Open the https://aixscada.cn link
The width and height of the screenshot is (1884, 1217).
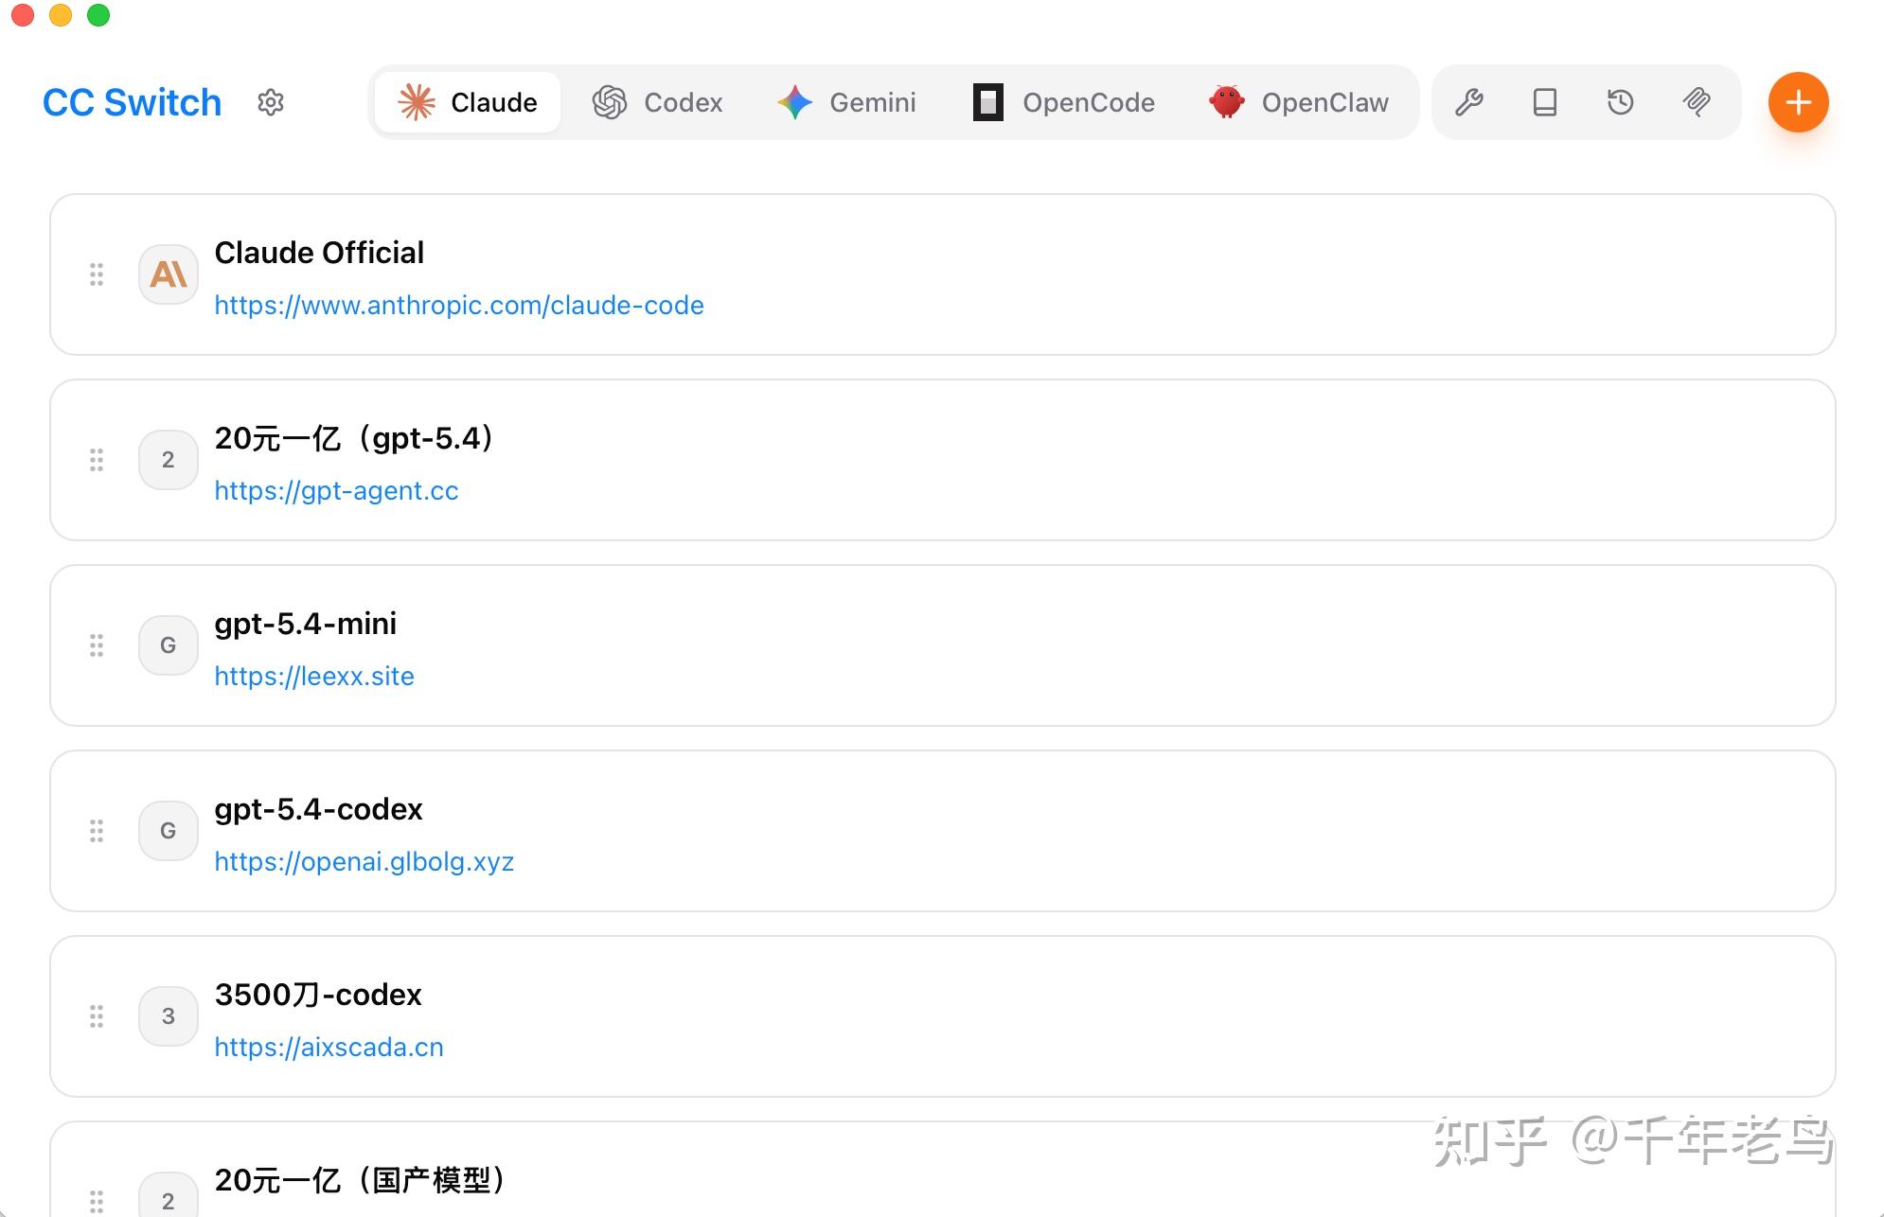click(x=329, y=1047)
